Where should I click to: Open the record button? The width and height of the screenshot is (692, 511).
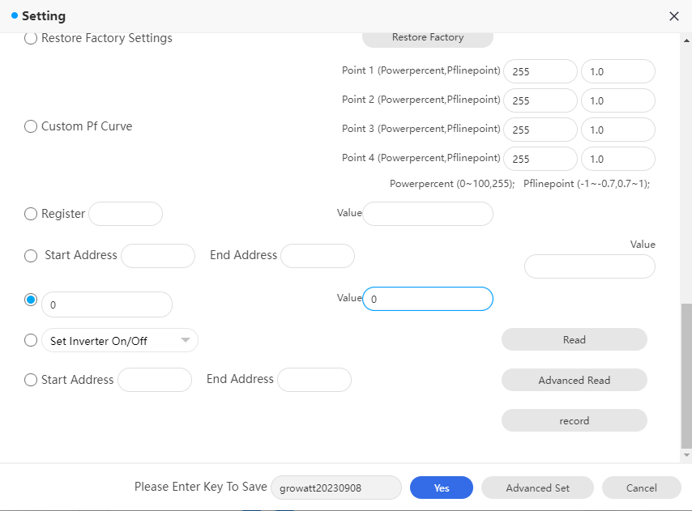point(574,420)
